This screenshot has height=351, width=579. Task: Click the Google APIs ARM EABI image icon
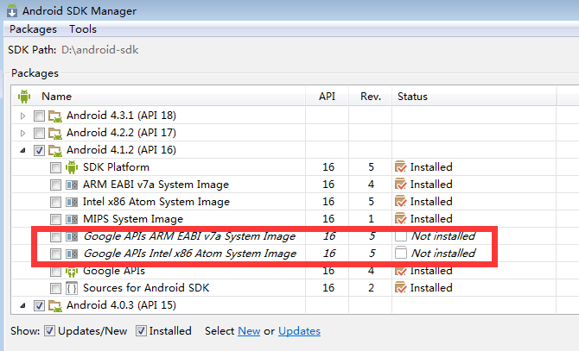[x=72, y=236]
